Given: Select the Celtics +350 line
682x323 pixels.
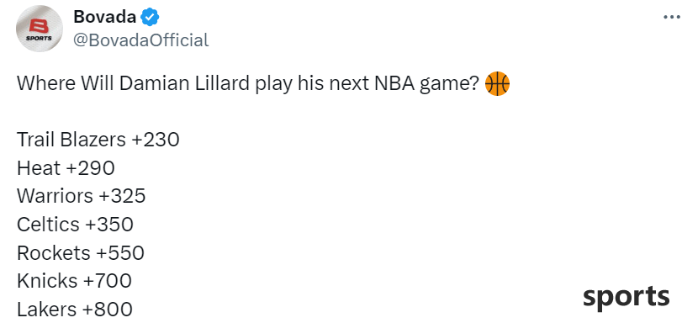Looking at the screenshot, I should click(x=75, y=225).
